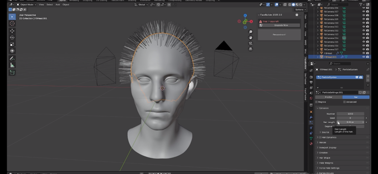This screenshot has width=378, height=174.
Task: Activate the Move tool
Action: click(12, 31)
